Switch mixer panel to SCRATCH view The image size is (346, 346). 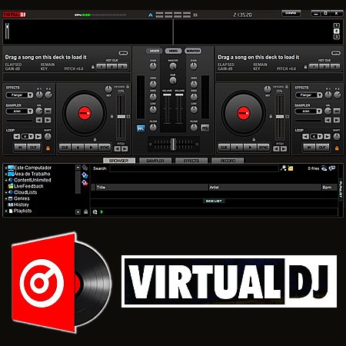193,51
